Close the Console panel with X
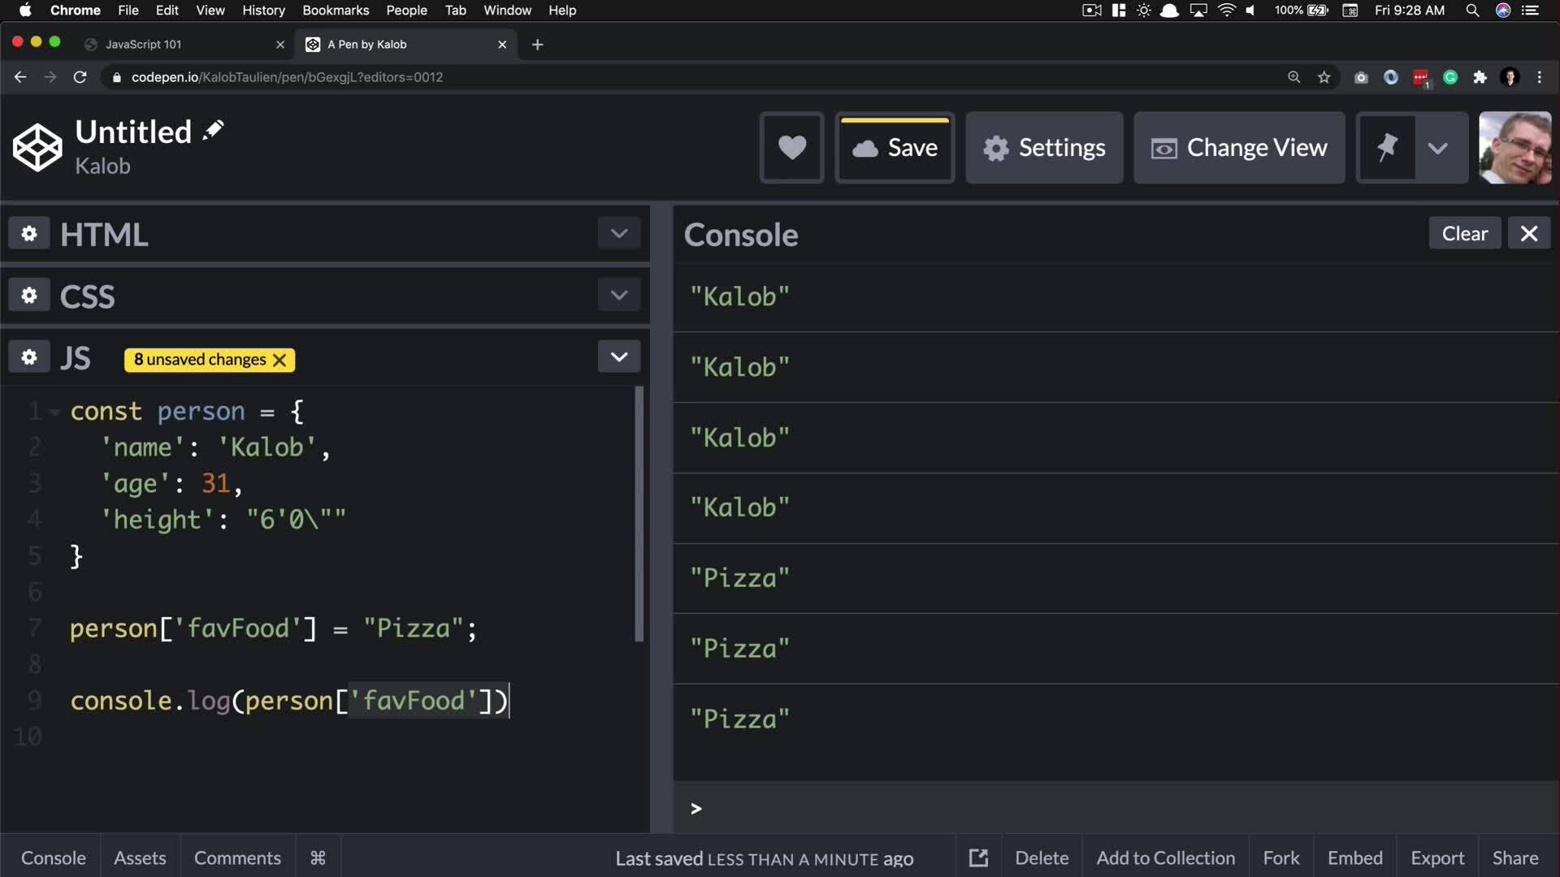Screen dimensions: 1560x877 click(1528, 234)
